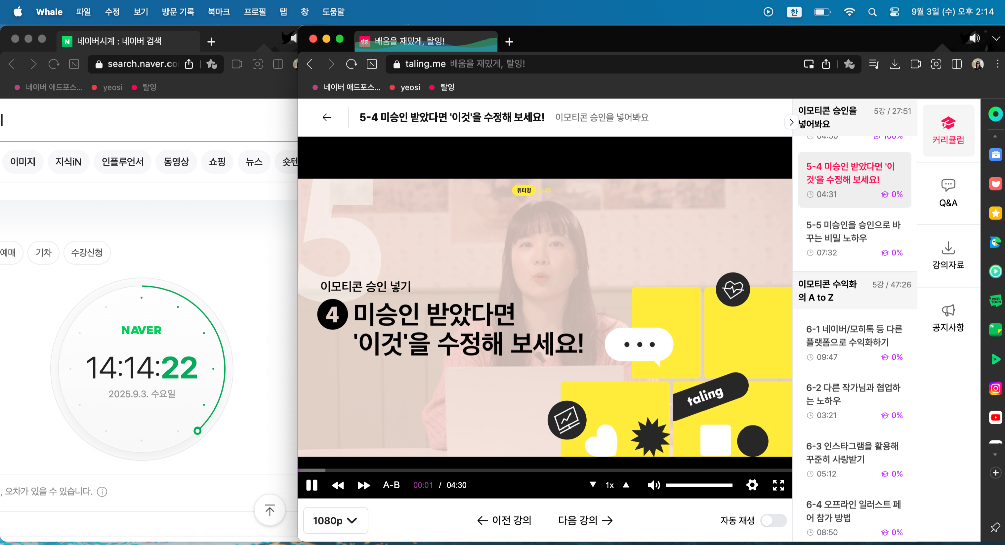Toggle 자동 재생 autoplay switch
This screenshot has height=545, width=1005.
pos(773,520)
